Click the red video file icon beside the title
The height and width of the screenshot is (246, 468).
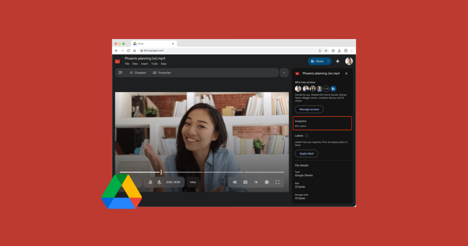click(118, 61)
